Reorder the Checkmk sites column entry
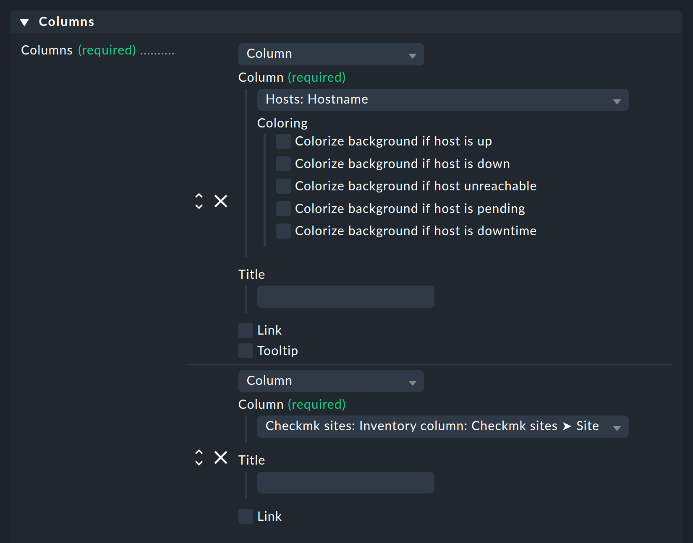This screenshot has width=693, height=543. (199, 457)
